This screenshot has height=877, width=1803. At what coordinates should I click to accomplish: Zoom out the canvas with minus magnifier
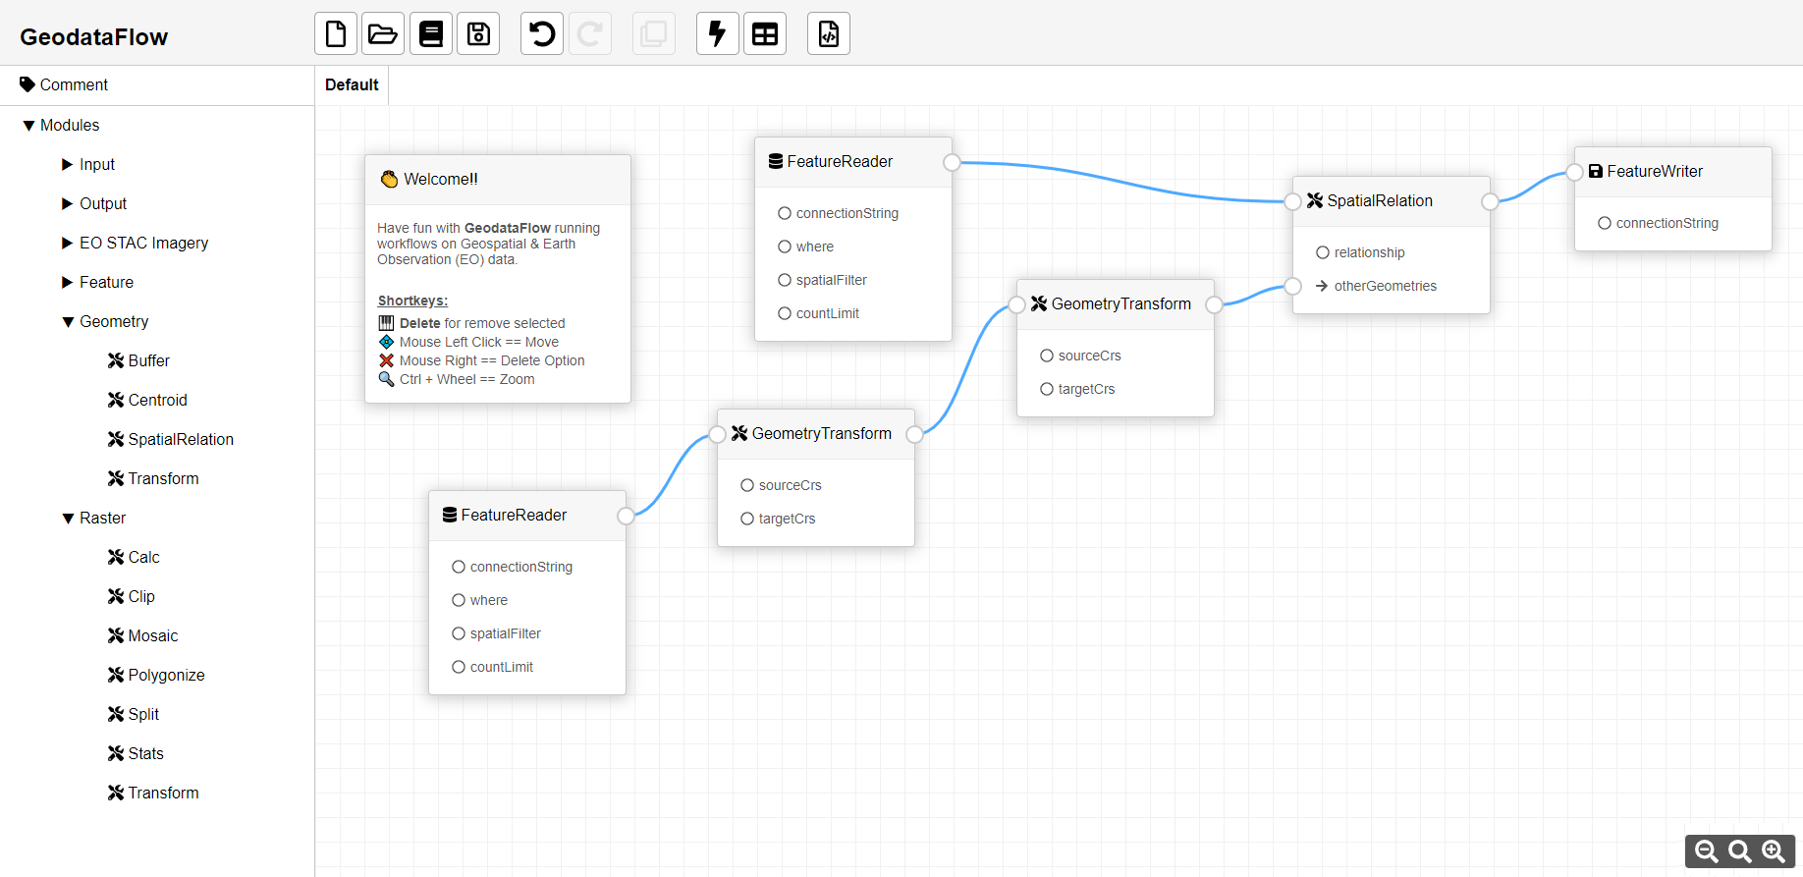click(x=1707, y=851)
